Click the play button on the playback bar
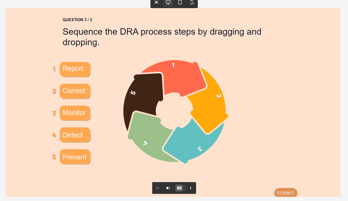Image resolution: width=348 pixels, height=201 pixels. tap(157, 188)
